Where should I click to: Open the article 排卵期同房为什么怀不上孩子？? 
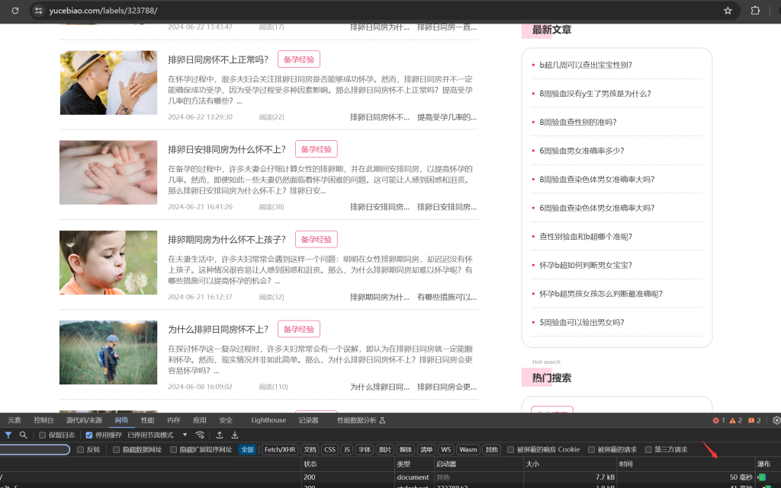pos(227,239)
